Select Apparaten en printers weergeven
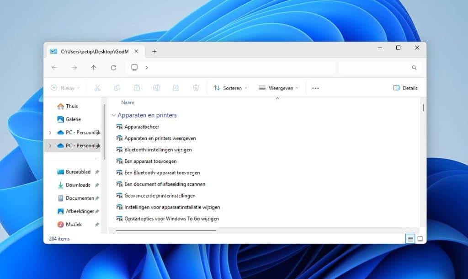468x279 pixels. (x=160, y=138)
